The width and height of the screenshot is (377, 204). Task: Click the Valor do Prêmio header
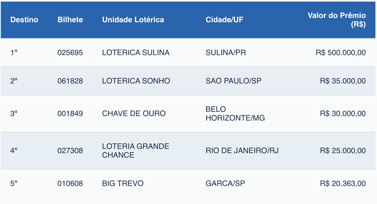(x=337, y=20)
